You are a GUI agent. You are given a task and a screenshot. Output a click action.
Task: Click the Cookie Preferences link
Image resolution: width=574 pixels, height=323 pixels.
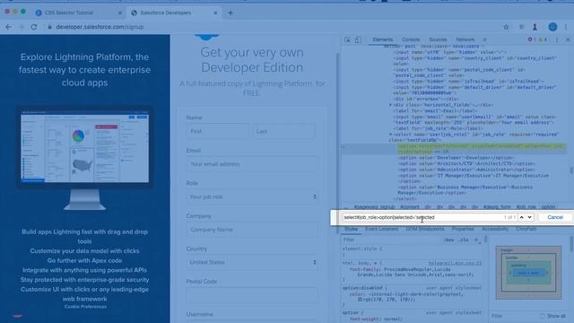tap(85, 307)
